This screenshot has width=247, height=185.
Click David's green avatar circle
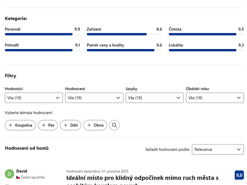point(10,174)
